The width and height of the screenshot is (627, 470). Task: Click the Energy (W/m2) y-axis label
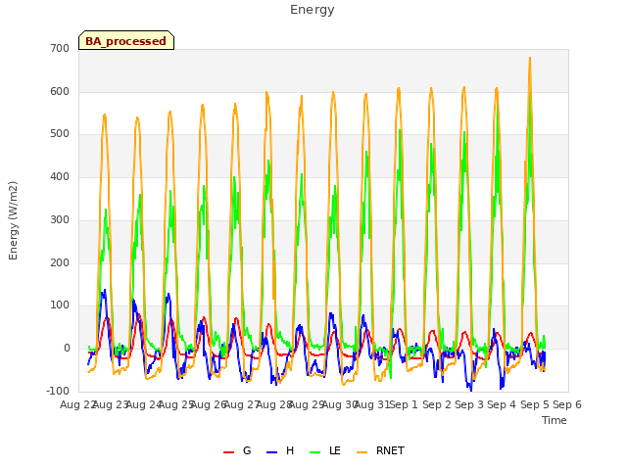click(x=13, y=220)
